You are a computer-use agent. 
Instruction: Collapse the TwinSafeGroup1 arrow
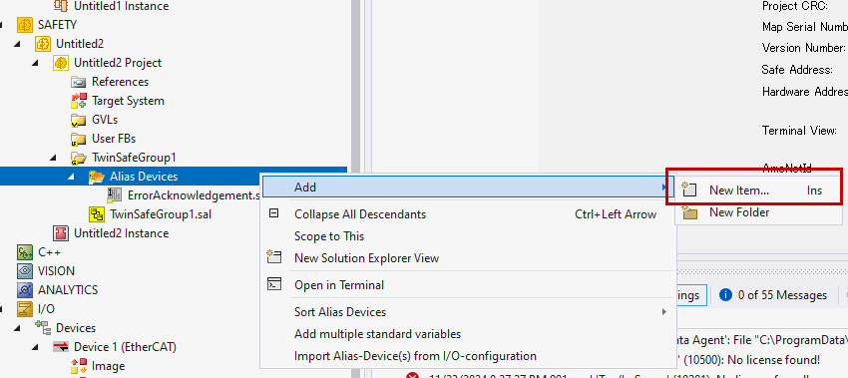click(54, 158)
